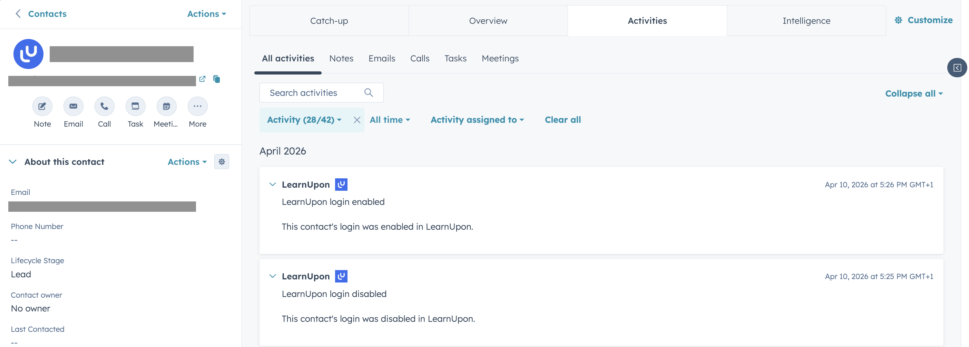Create a Task using the task icon

135,106
